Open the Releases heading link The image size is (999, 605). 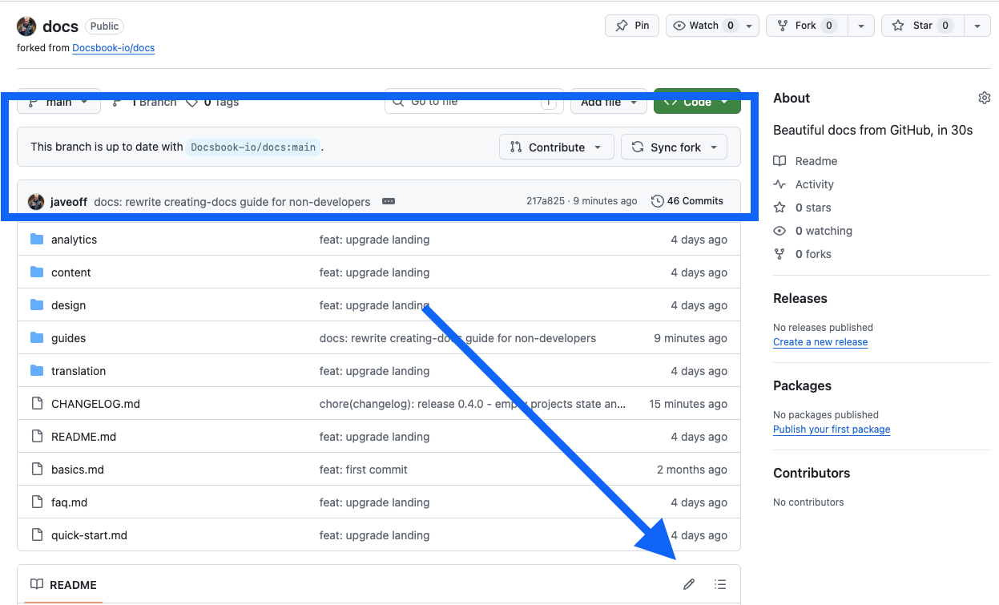pos(800,298)
